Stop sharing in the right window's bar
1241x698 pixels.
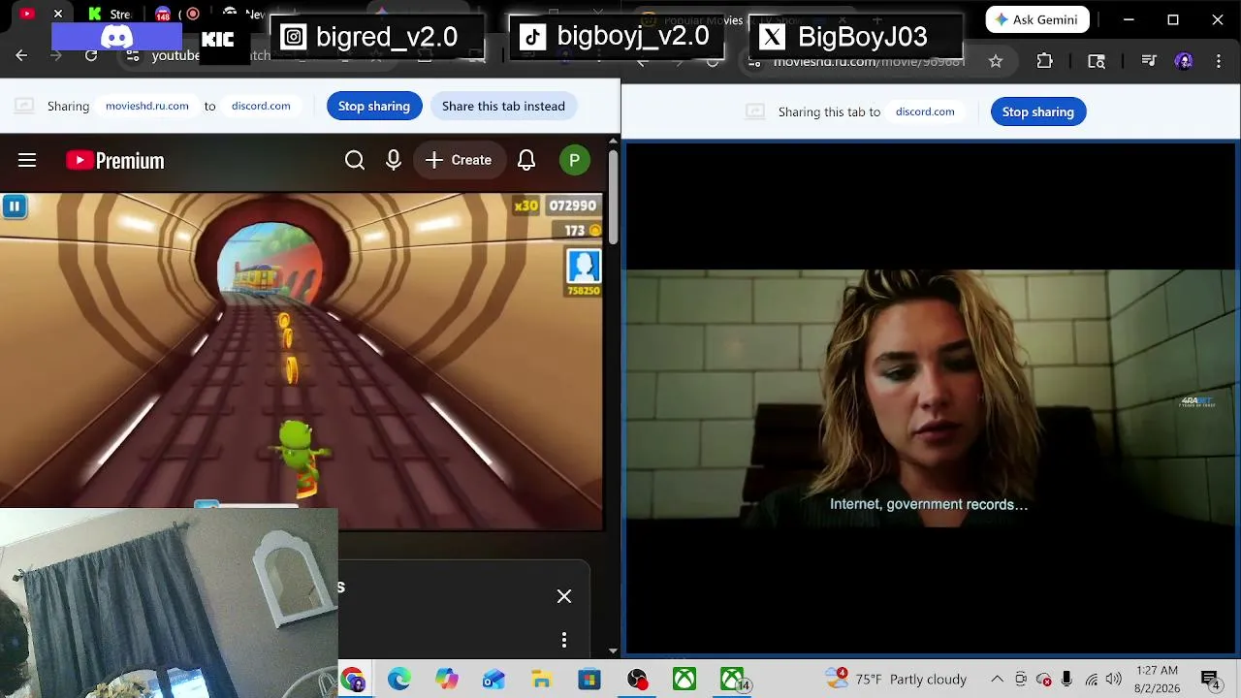1038,111
